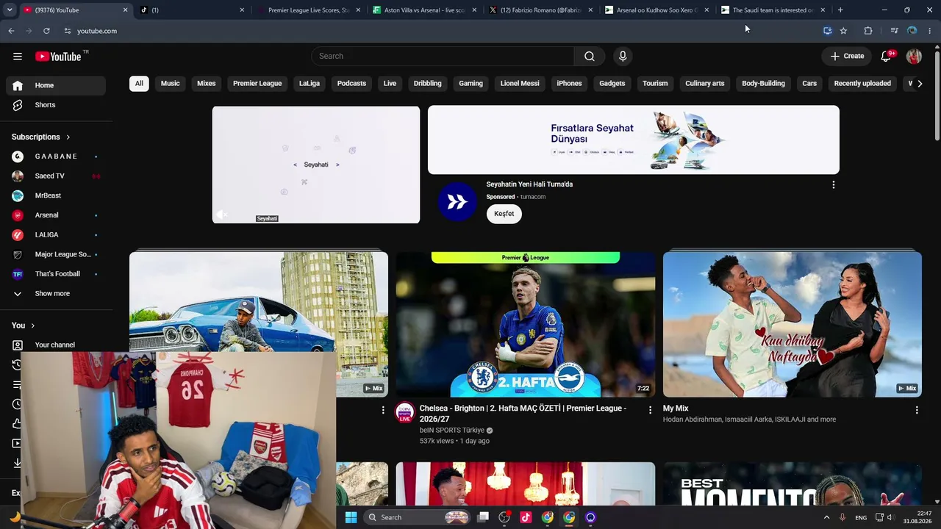941x529 pixels.
Task: Open more options for Chelsea - Brighton video
Action: click(650, 410)
